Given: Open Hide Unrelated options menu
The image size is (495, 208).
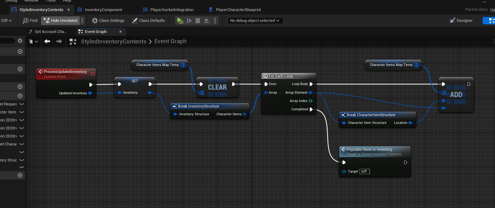Looking at the screenshot, I should 82,21.
